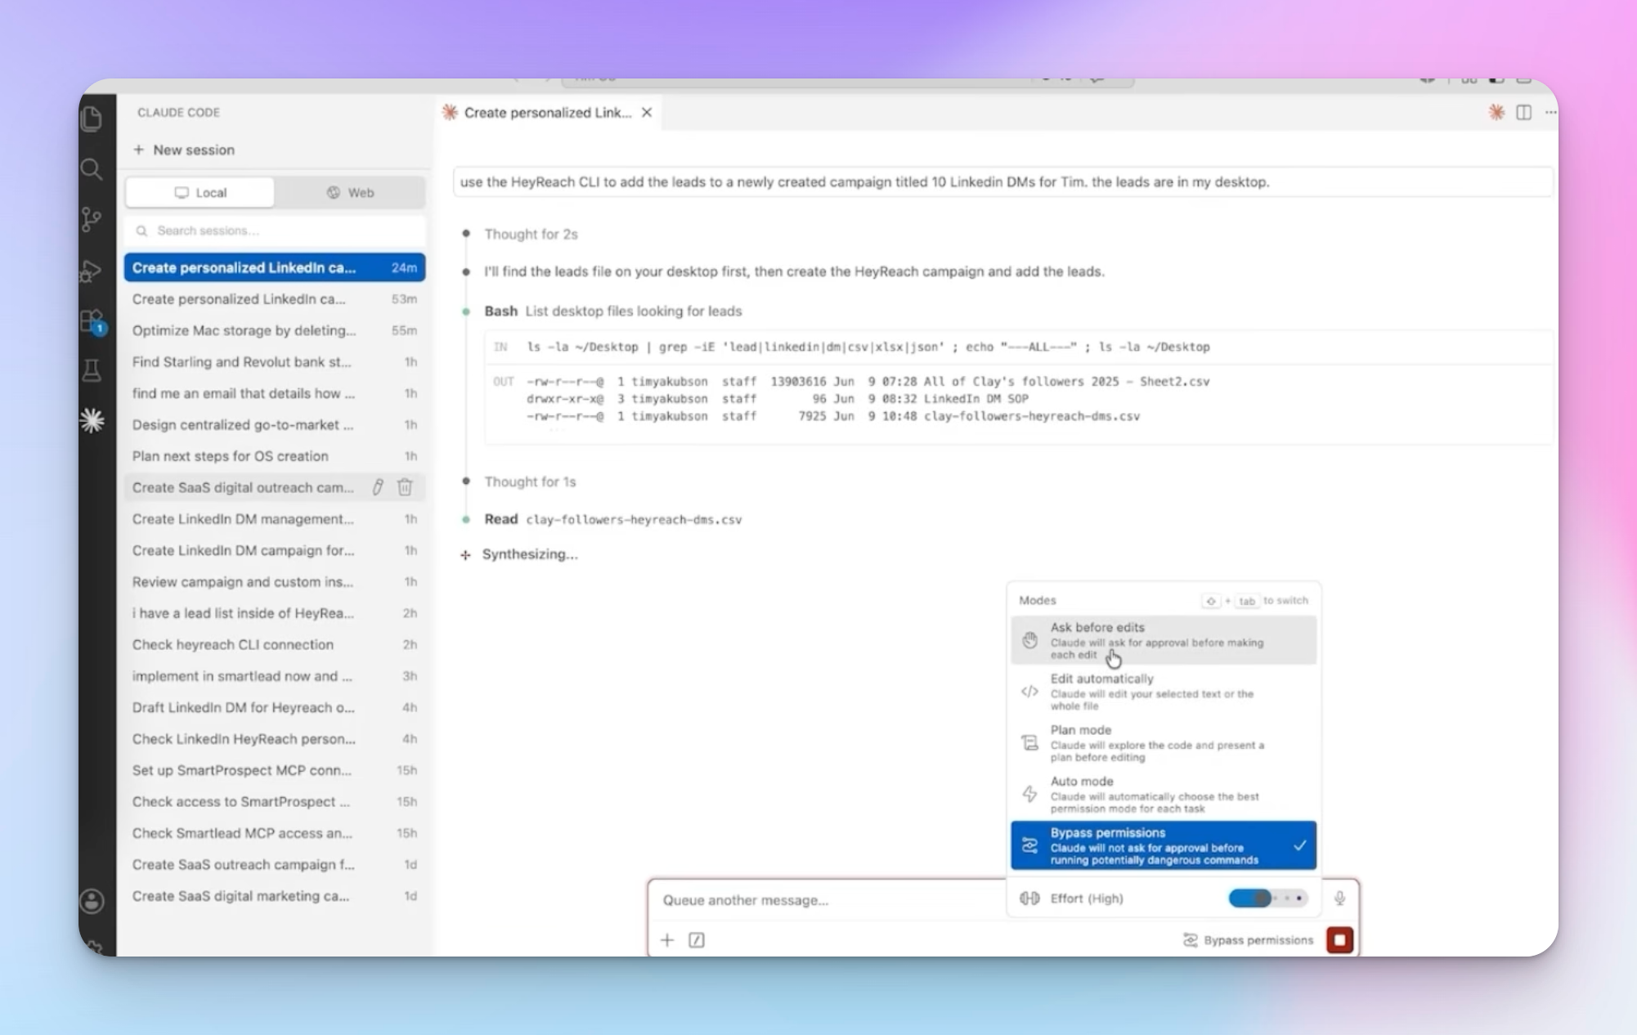Click the Edit automatically code icon
The image size is (1637, 1035).
coord(1030,692)
